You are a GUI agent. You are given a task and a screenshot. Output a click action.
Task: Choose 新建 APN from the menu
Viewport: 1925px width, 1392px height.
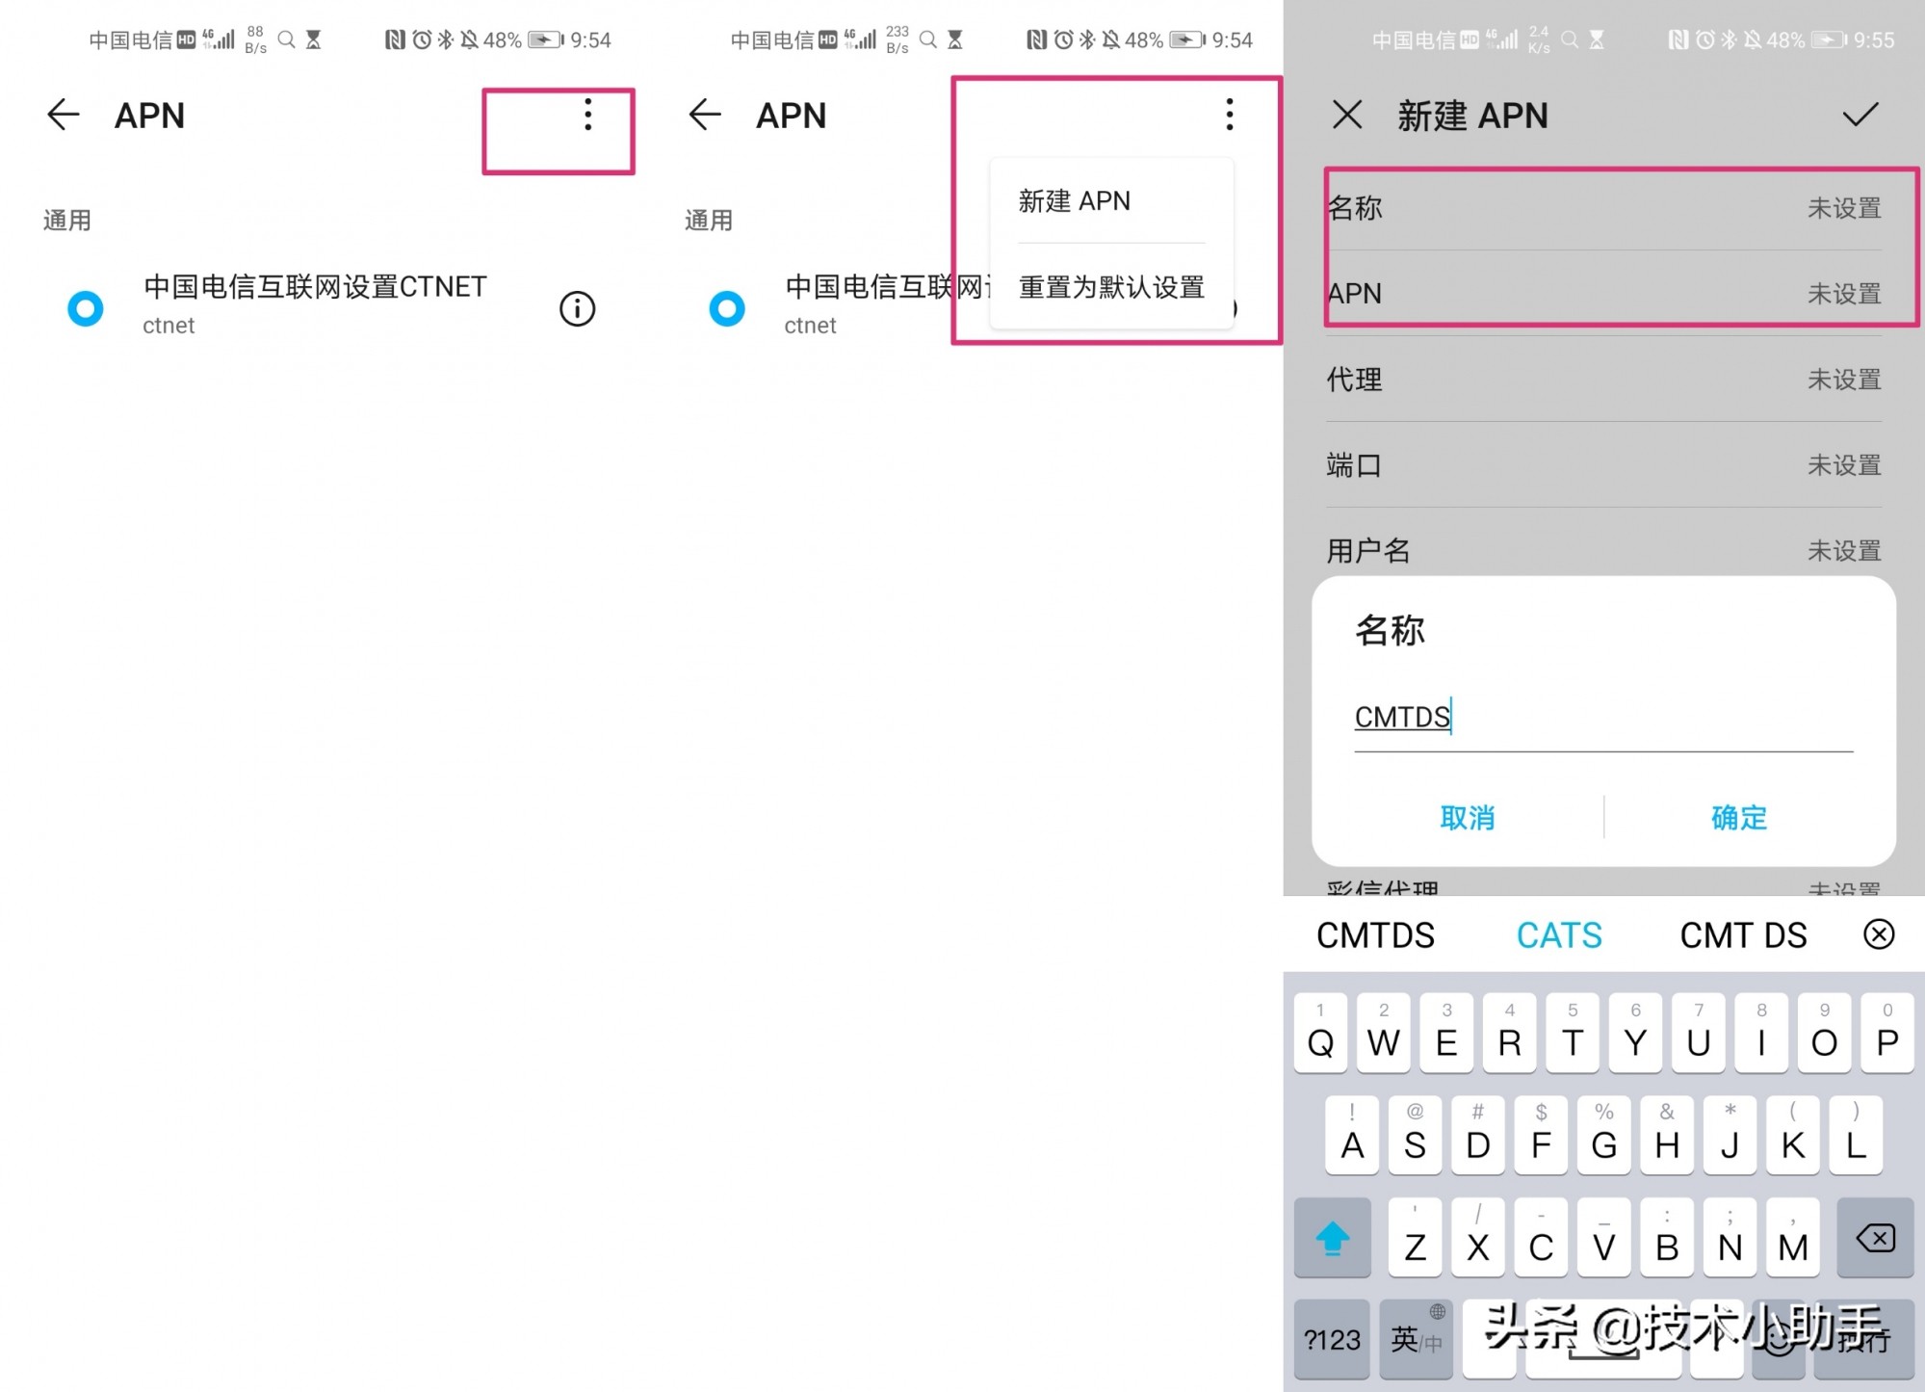click(1073, 200)
